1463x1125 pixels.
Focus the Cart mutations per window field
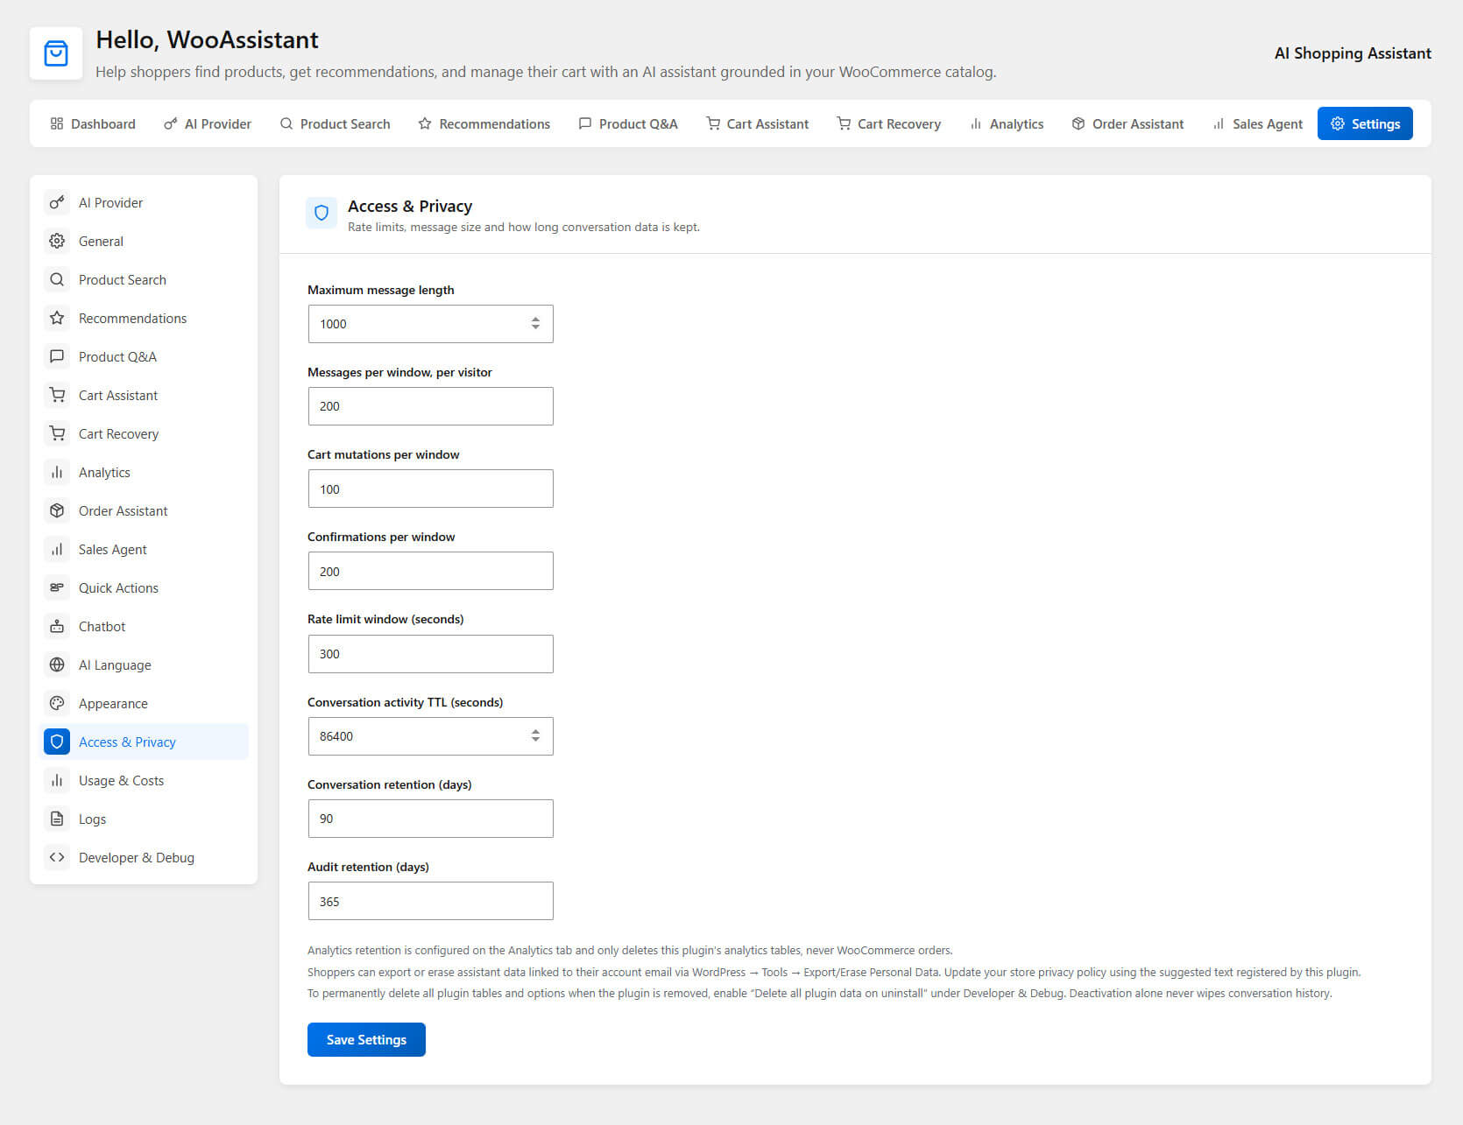coord(430,489)
